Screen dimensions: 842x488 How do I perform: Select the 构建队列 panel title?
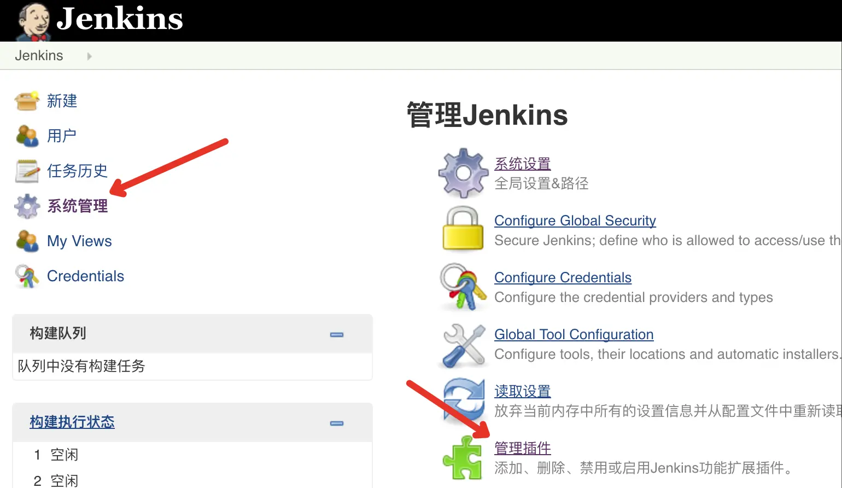[58, 333]
